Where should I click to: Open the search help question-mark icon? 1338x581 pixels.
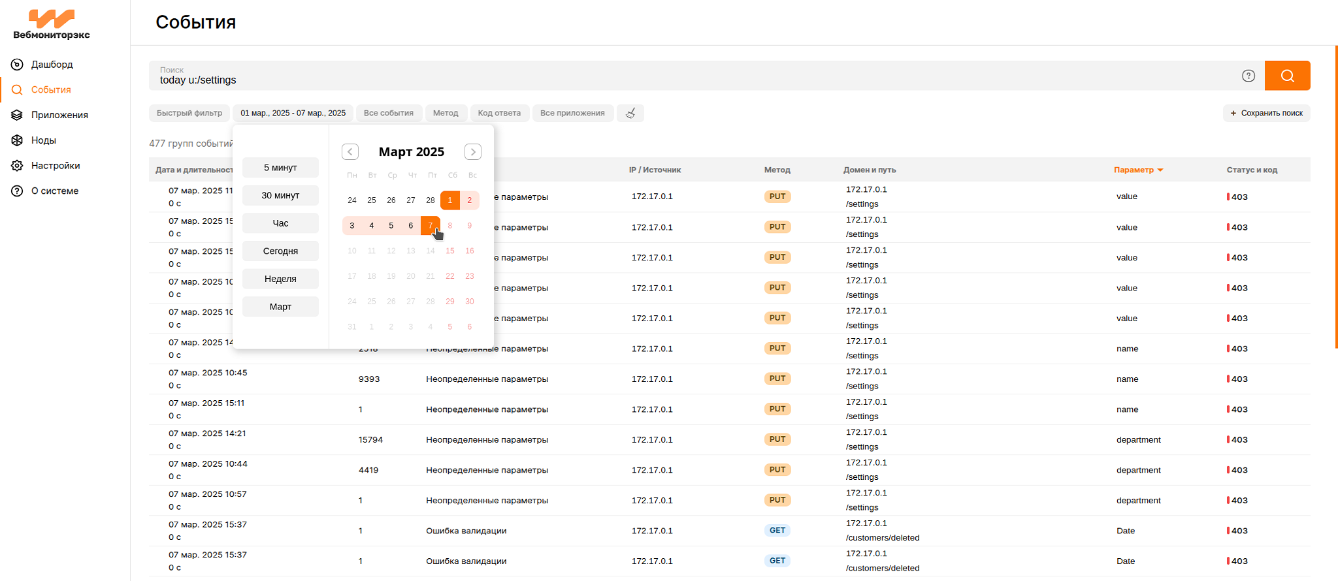click(x=1248, y=76)
